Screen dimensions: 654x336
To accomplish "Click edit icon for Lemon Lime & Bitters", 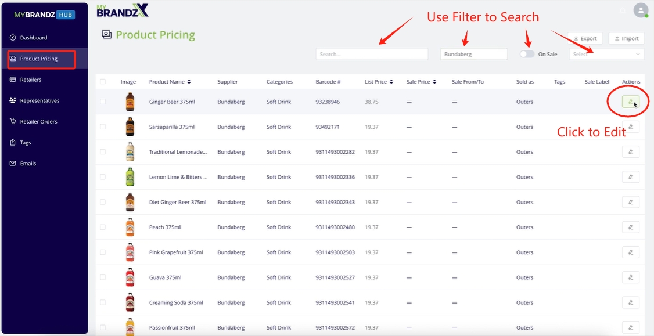I will [x=630, y=177].
